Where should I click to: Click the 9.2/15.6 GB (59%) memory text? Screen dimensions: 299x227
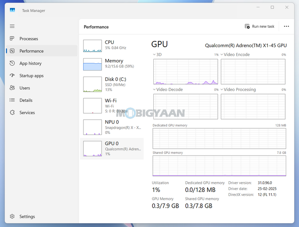pos(120,66)
